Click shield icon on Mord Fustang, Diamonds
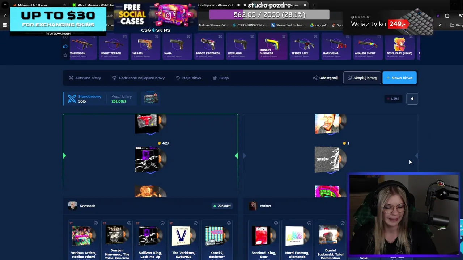Screen dimensions: 463x260 tap(309, 223)
